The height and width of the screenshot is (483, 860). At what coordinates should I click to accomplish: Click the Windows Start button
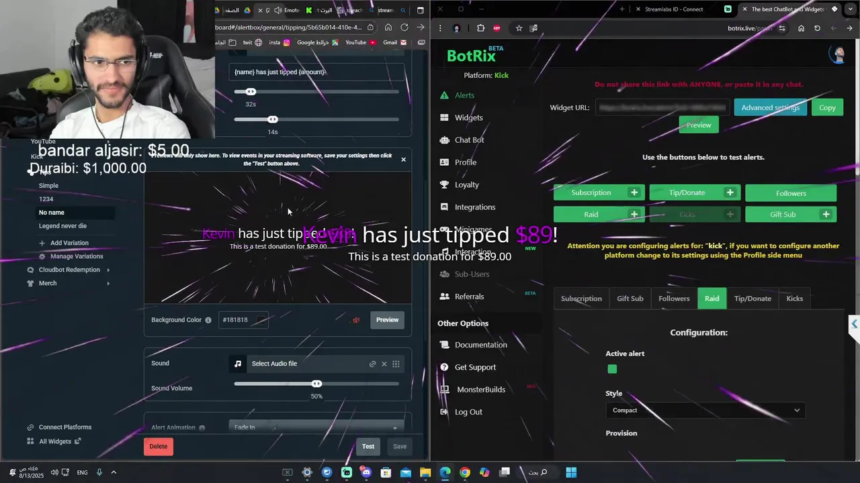pos(571,472)
